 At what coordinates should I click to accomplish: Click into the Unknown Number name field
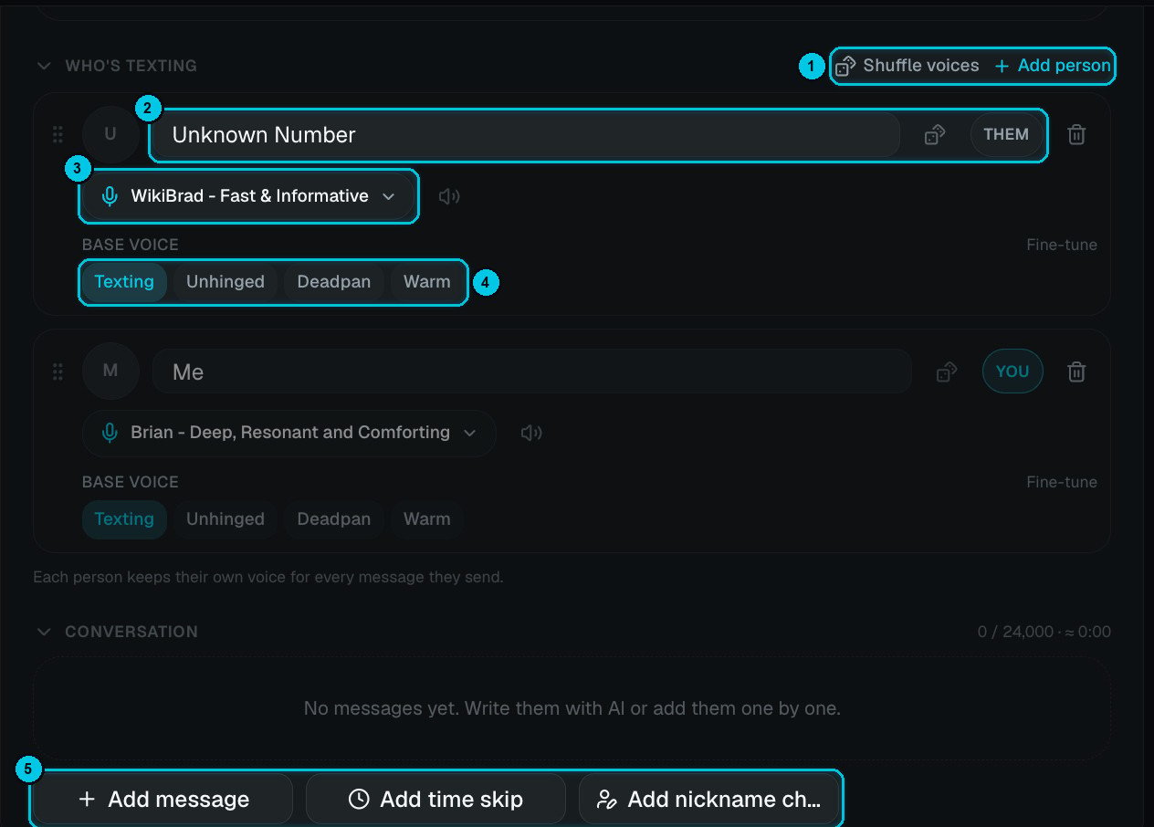click(526, 134)
